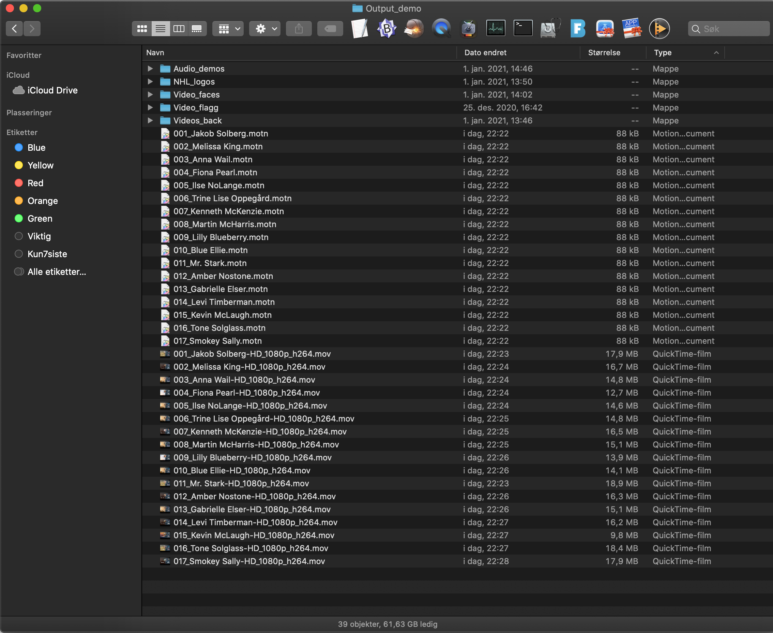Select 006_Trine Lise Oppegård-HD_1080p_h264.mov
This screenshot has width=773, height=633.
coord(457,418)
